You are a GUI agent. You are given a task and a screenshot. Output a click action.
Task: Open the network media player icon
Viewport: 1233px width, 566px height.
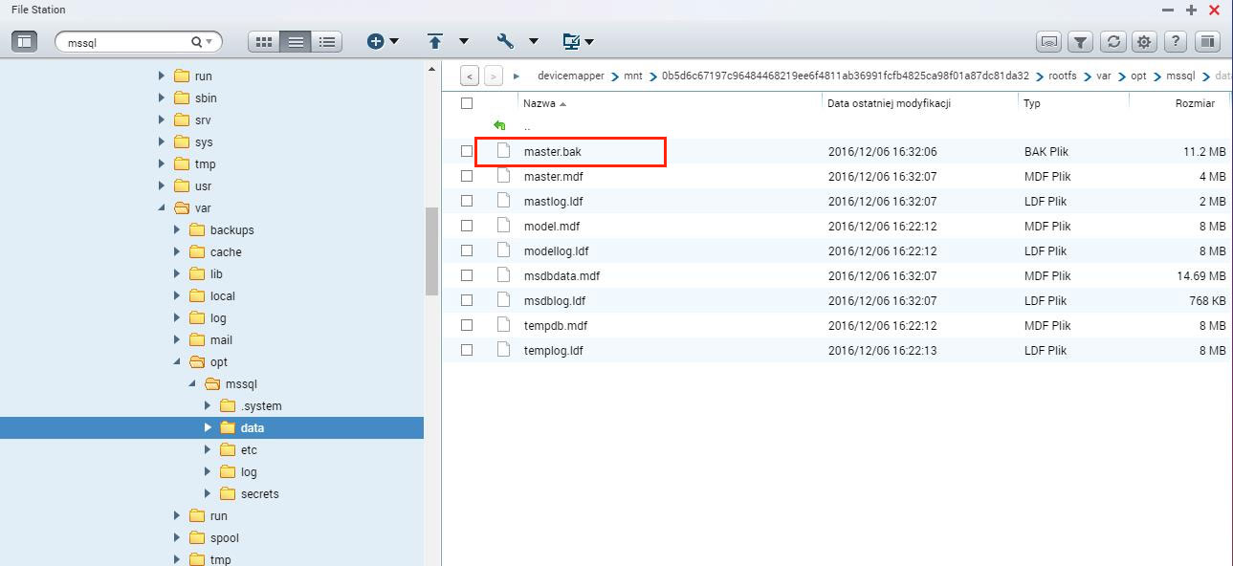click(x=1049, y=42)
